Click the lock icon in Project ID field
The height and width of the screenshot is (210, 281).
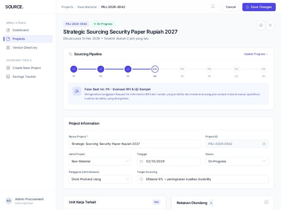pyautogui.click(x=264, y=144)
